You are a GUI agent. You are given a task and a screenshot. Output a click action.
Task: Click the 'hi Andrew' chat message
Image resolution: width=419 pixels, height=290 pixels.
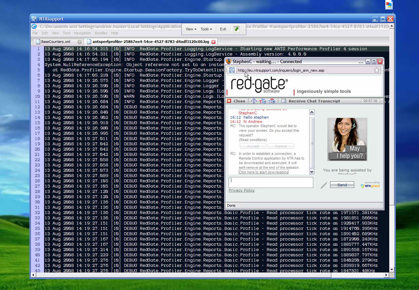pos(253,122)
